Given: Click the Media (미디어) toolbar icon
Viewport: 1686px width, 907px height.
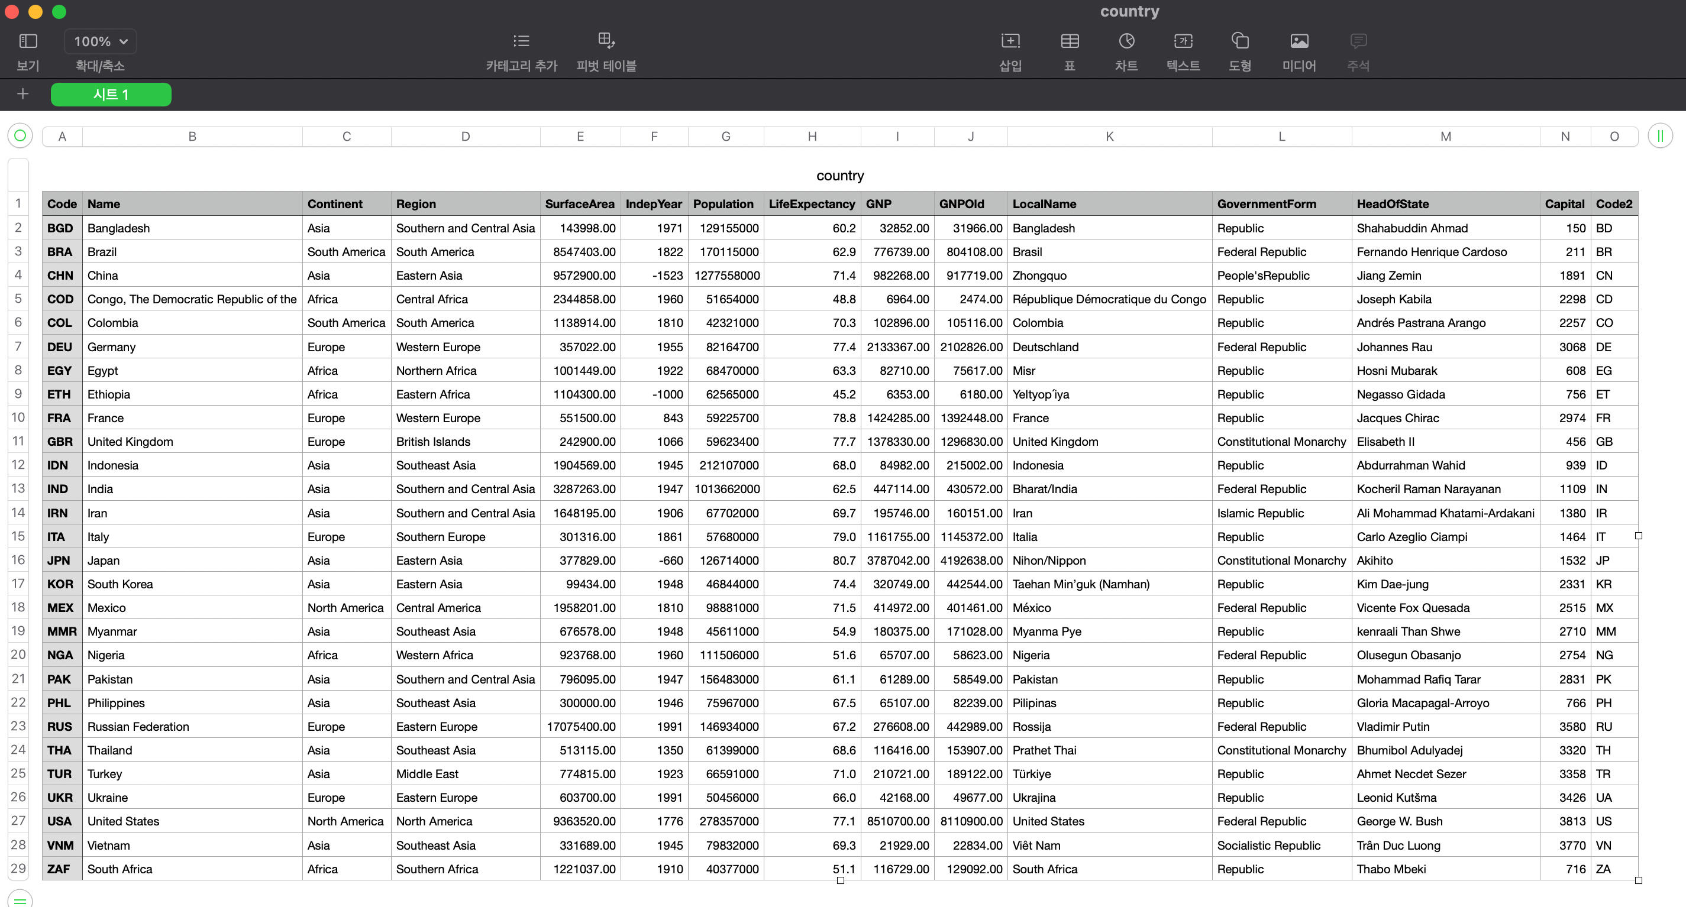Looking at the screenshot, I should tap(1299, 41).
